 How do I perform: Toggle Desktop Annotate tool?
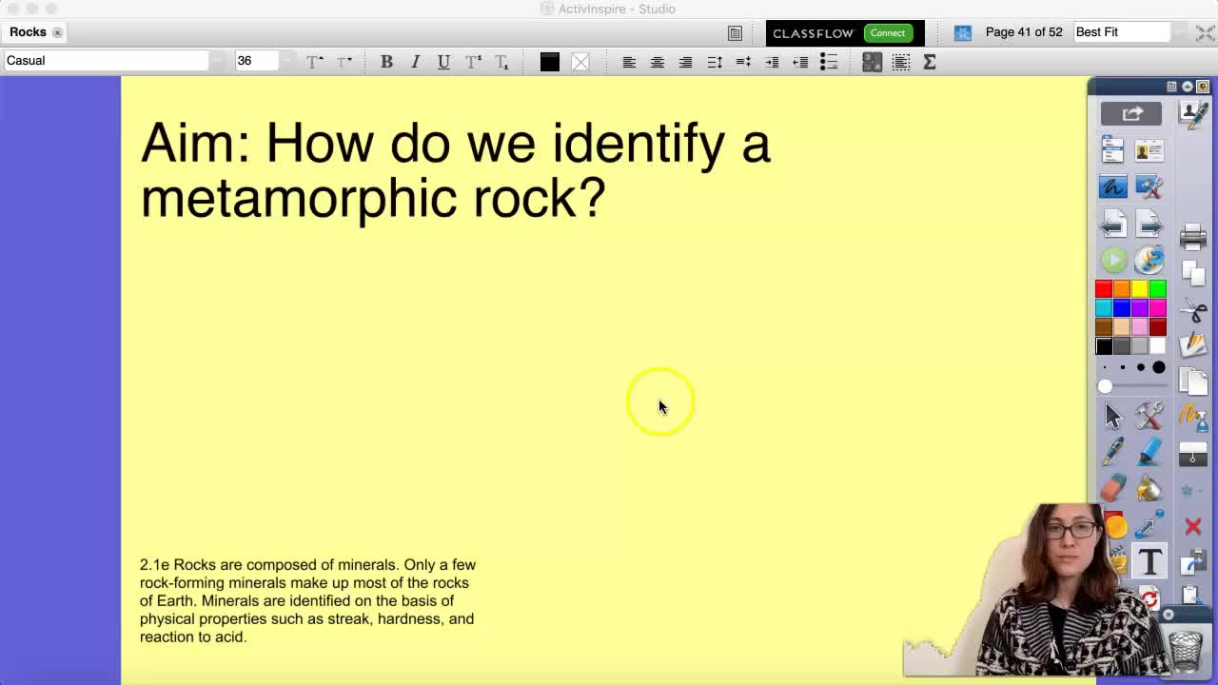[x=1112, y=186]
